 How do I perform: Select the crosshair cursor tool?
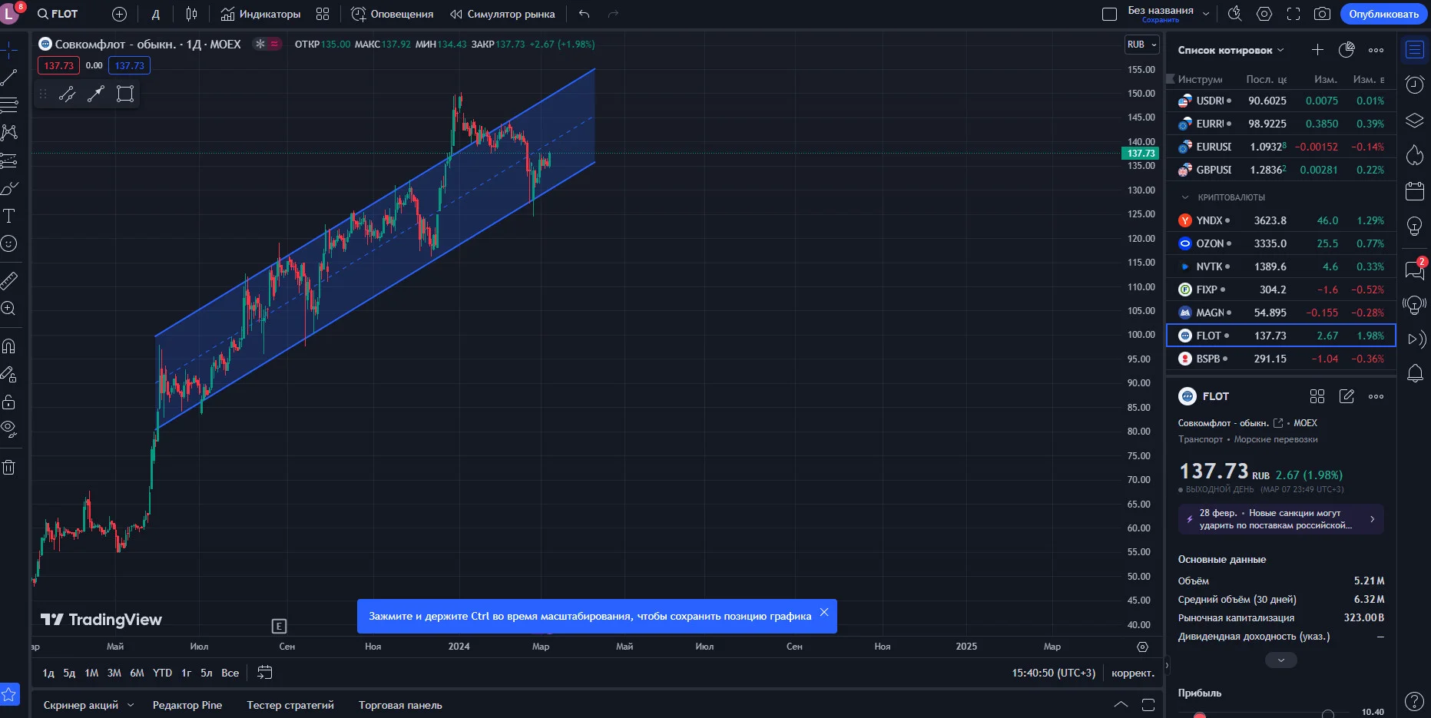[9, 50]
